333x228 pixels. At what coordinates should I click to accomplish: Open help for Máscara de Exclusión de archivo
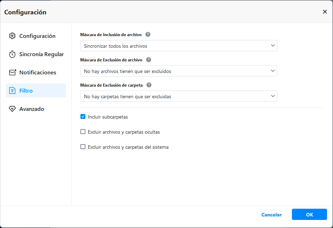tap(149, 60)
